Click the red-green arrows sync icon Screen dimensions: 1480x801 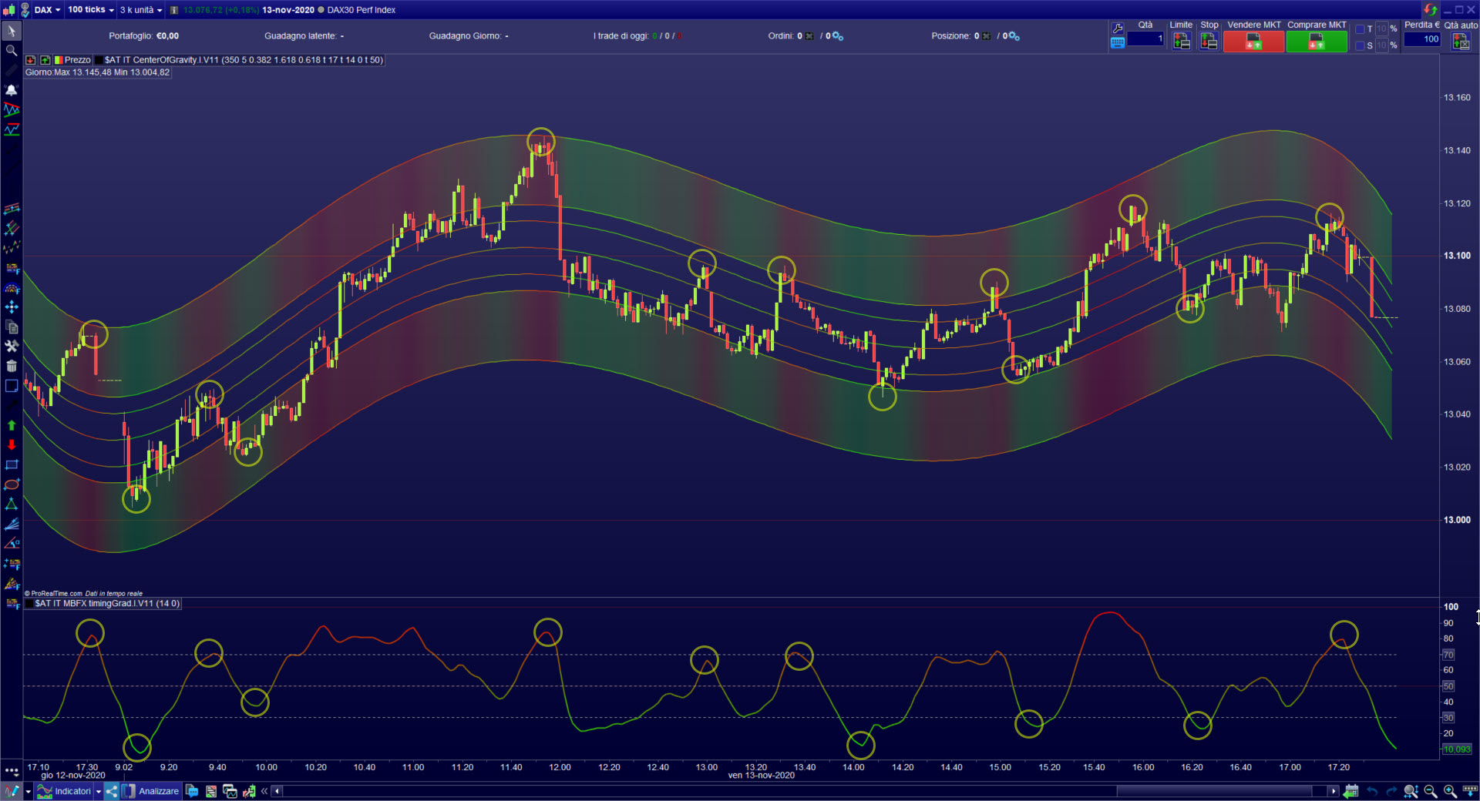(x=1430, y=10)
